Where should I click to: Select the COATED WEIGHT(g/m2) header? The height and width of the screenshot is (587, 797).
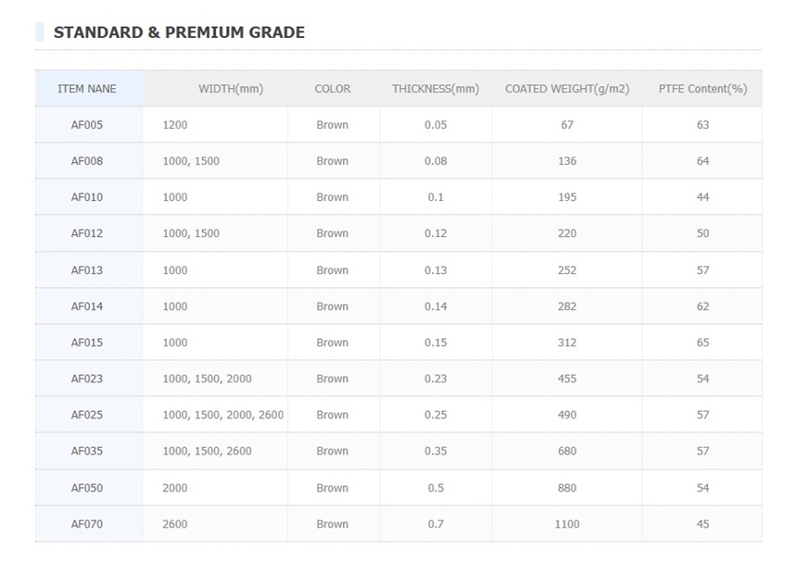[x=567, y=89]
